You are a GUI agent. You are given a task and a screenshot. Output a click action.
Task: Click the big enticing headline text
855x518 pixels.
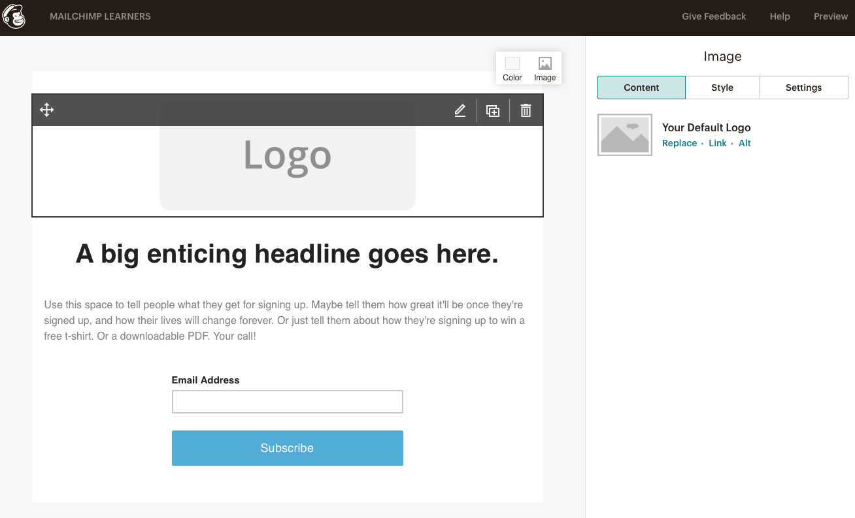coord(287,253)
